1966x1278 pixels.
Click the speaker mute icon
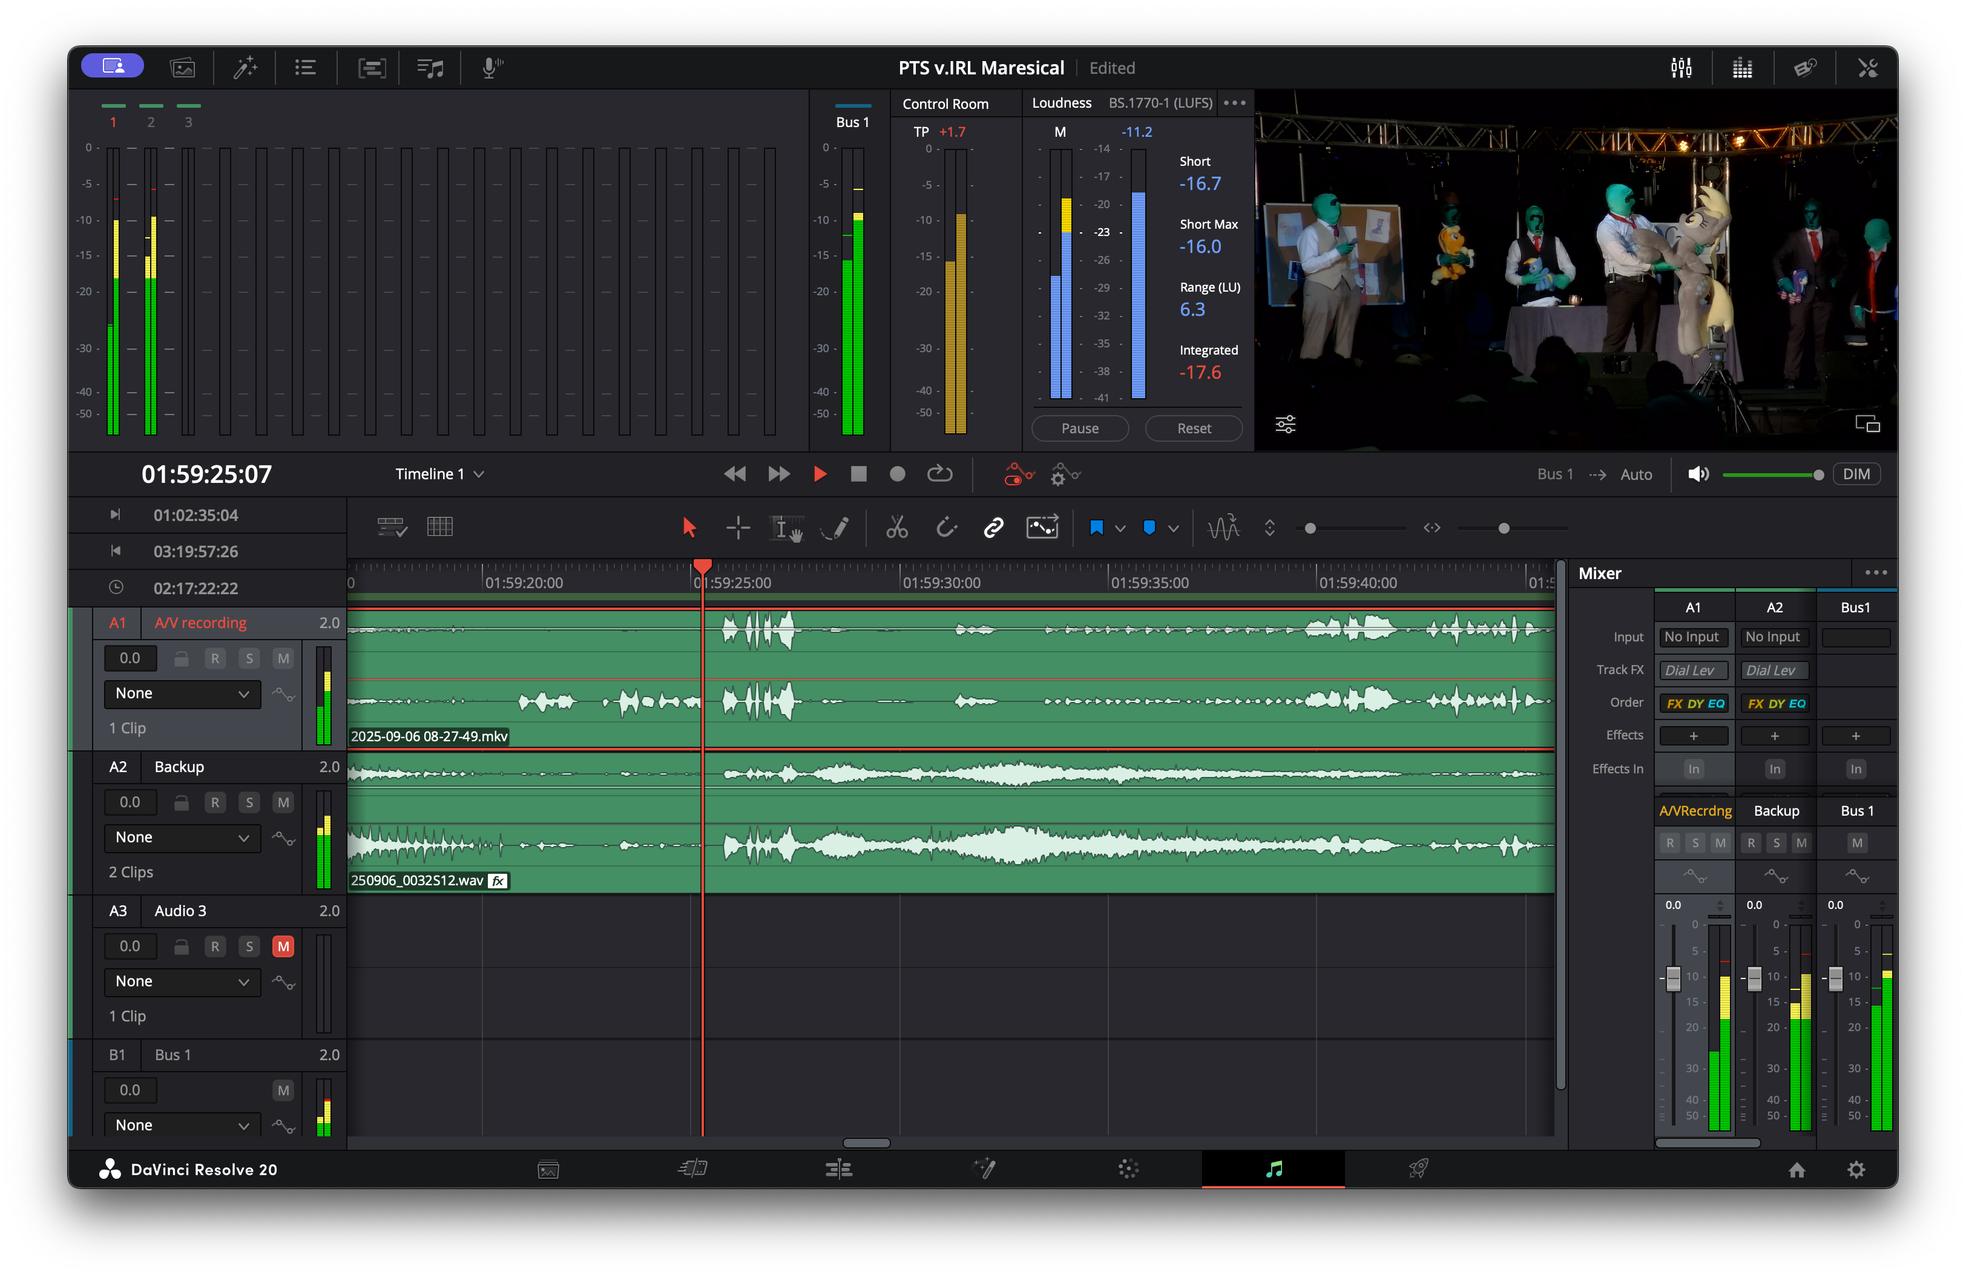[1698, 474]
